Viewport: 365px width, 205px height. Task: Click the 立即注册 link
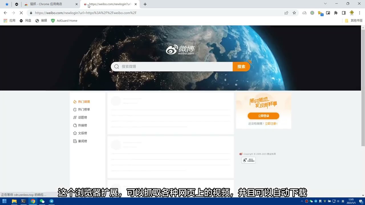271,124
